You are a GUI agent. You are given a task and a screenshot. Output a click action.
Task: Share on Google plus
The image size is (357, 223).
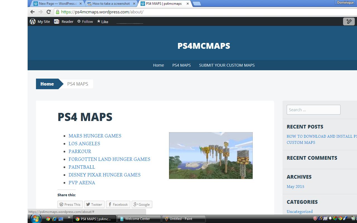142,204
